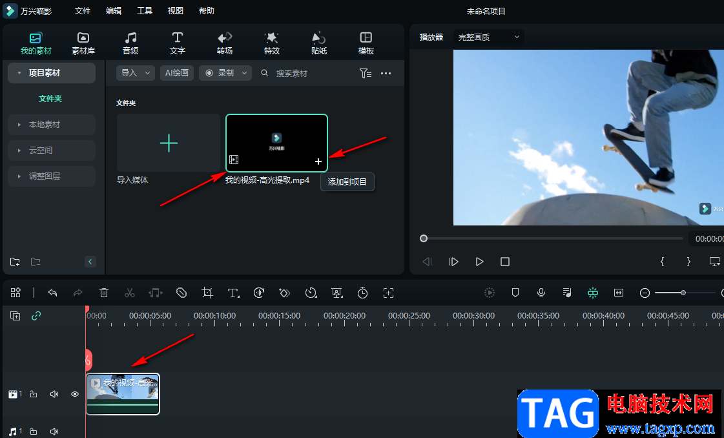Open the 帮助 menu
724x438 pixels.
[207, 10]
